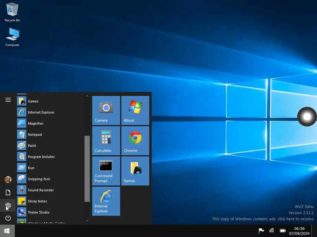Open the Recycle Bin desktop icon
Image resolution: width=317 pixels, height=237 pixels.
12,12
